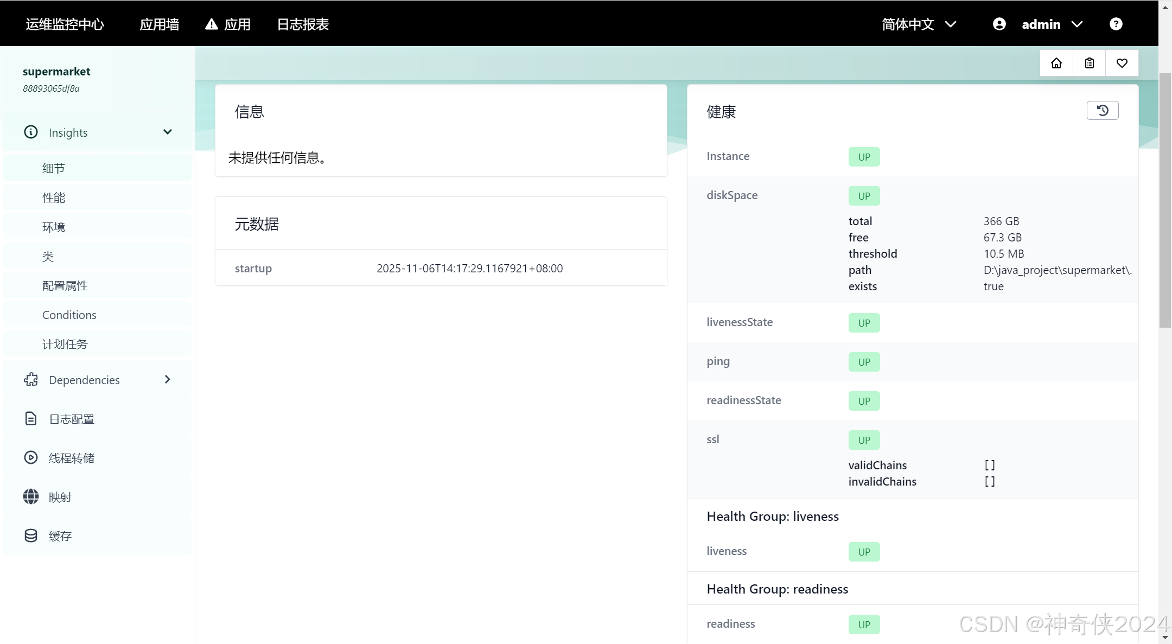Open the 简体中文 language dropdown
Image resolution: width=1172 pixels, height=644 pixels.
(x=919, y=24)
